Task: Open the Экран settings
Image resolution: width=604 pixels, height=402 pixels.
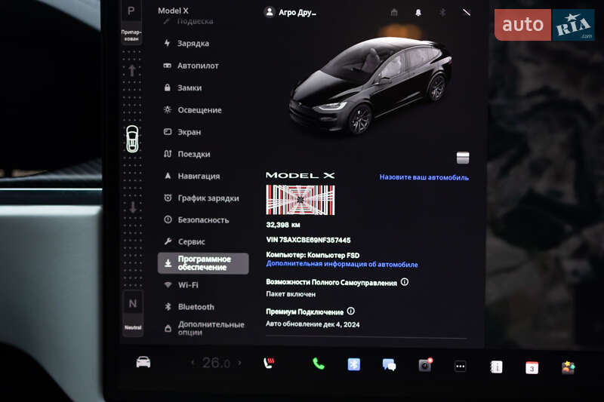Action: 183,132
